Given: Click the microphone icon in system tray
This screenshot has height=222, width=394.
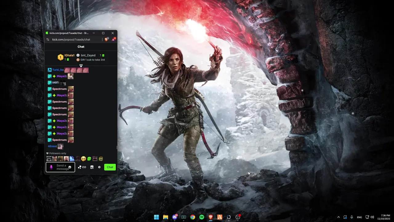Looking at the screenshot, I should [x=352, y=217].
